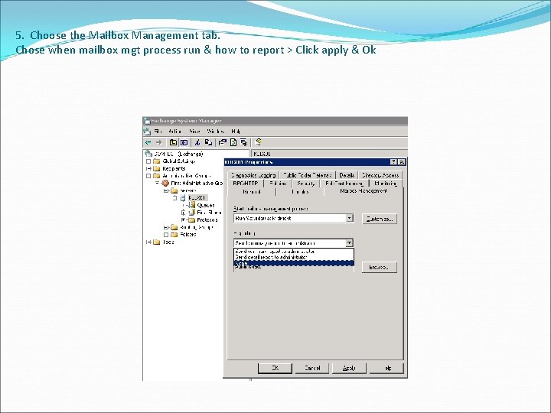Click the Browse... button

click(380, 267)
